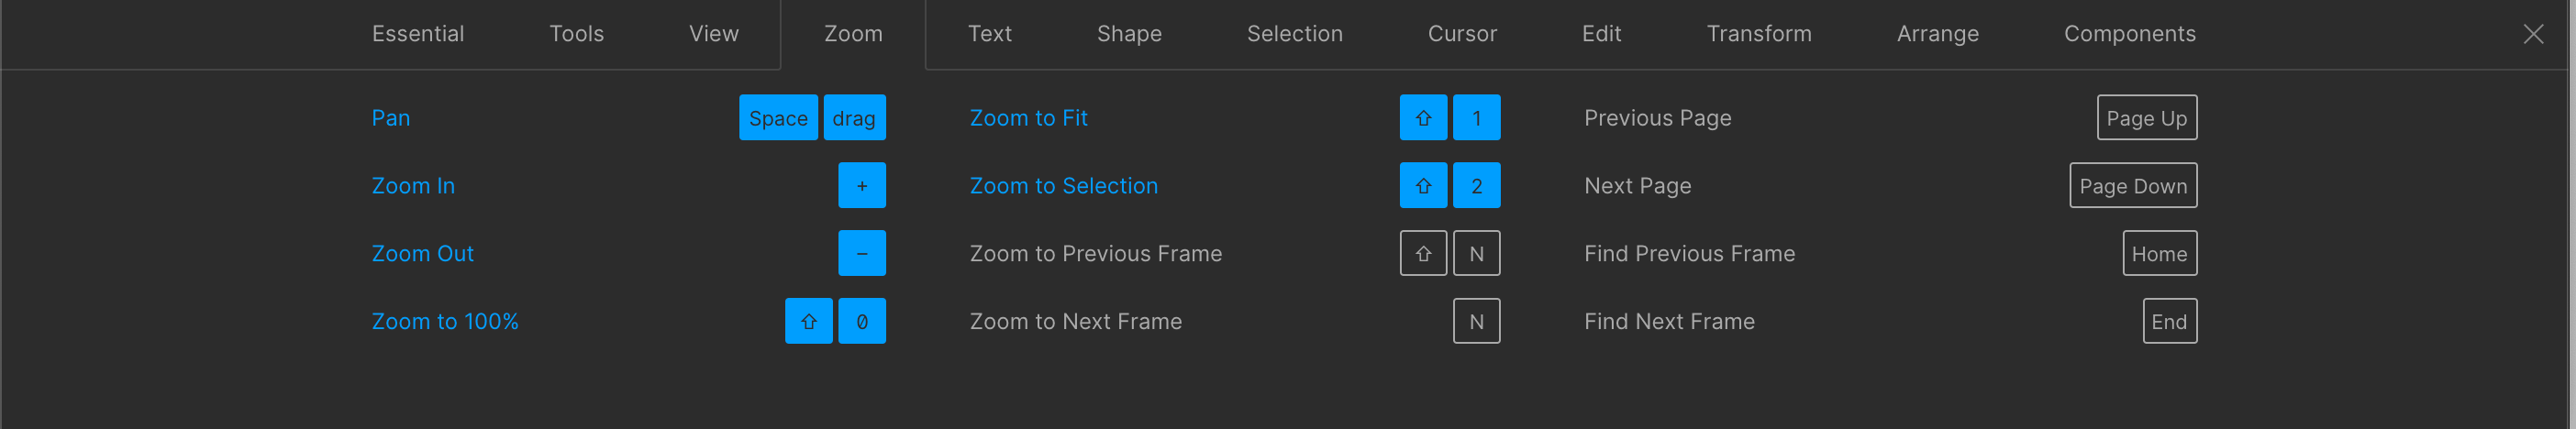Go to the Selection tab
Image resolution: width=2576 pixels, height=429 pixels.
[x=1294, y=34]
